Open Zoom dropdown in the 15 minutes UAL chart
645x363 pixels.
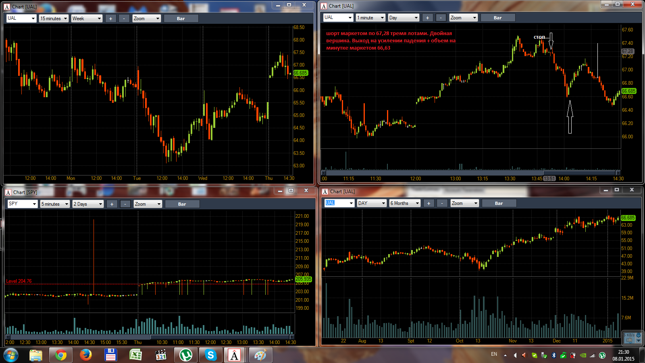click(147, 19)
